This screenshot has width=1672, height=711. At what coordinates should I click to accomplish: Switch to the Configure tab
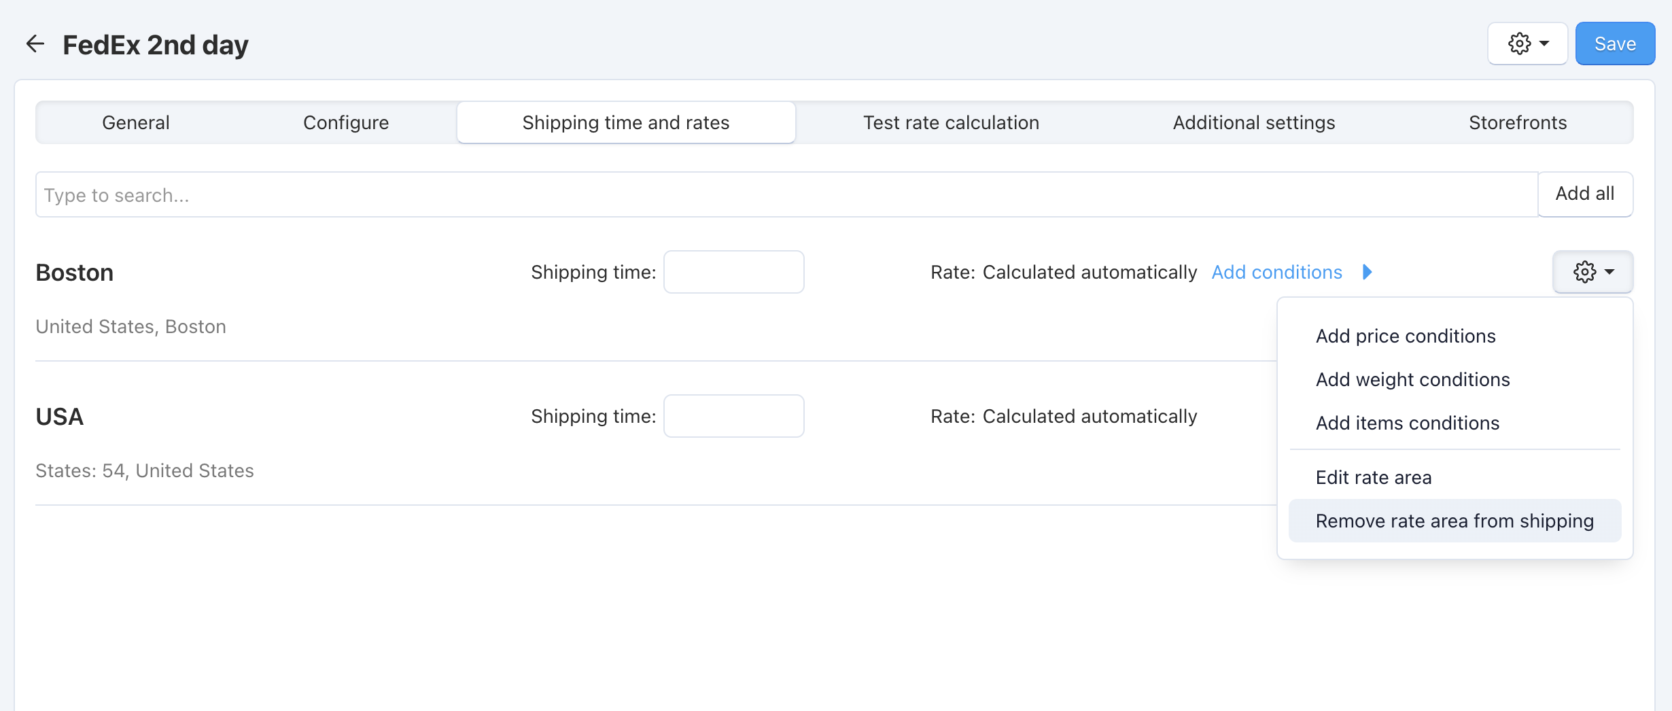(x=346, y=122)
